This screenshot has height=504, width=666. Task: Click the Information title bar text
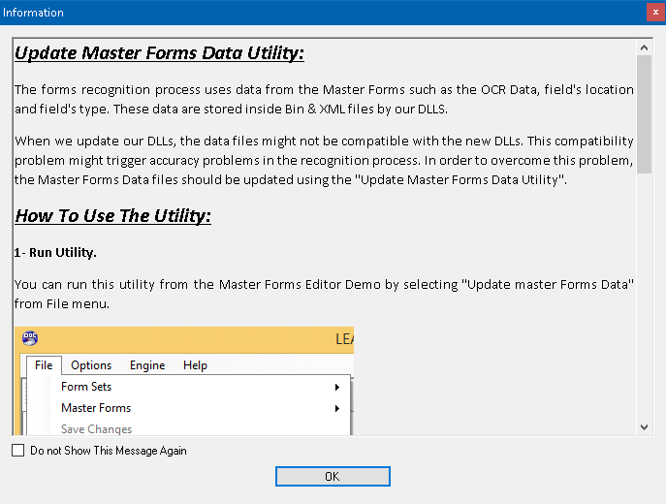pos(34,13)
